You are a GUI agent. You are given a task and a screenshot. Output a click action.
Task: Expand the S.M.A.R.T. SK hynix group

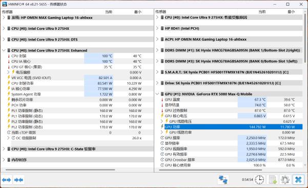pos(157,72)
